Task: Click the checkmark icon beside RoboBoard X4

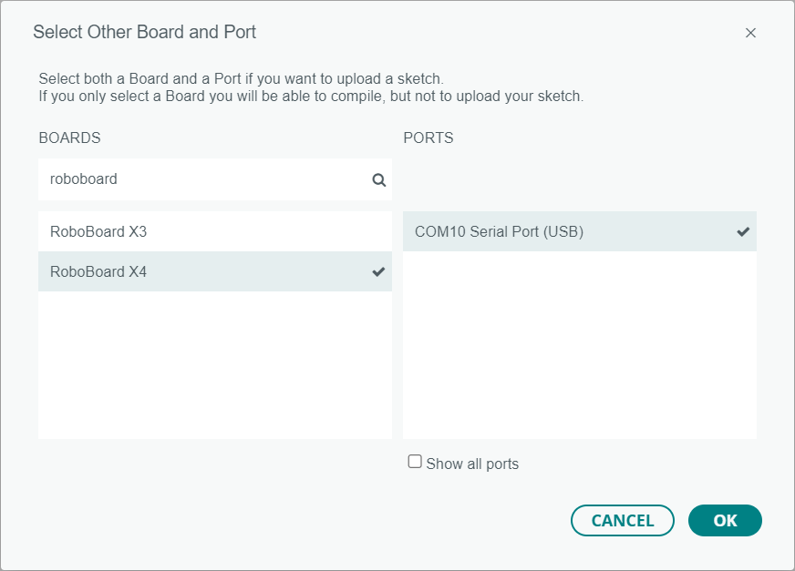Action: [378, 271]
